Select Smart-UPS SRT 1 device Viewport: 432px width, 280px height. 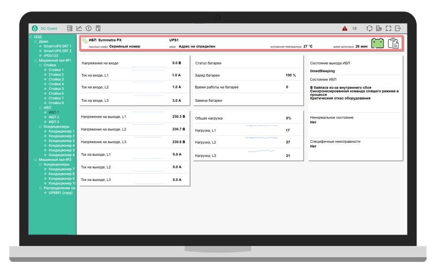pyautogui.click(x=57, y=46)
